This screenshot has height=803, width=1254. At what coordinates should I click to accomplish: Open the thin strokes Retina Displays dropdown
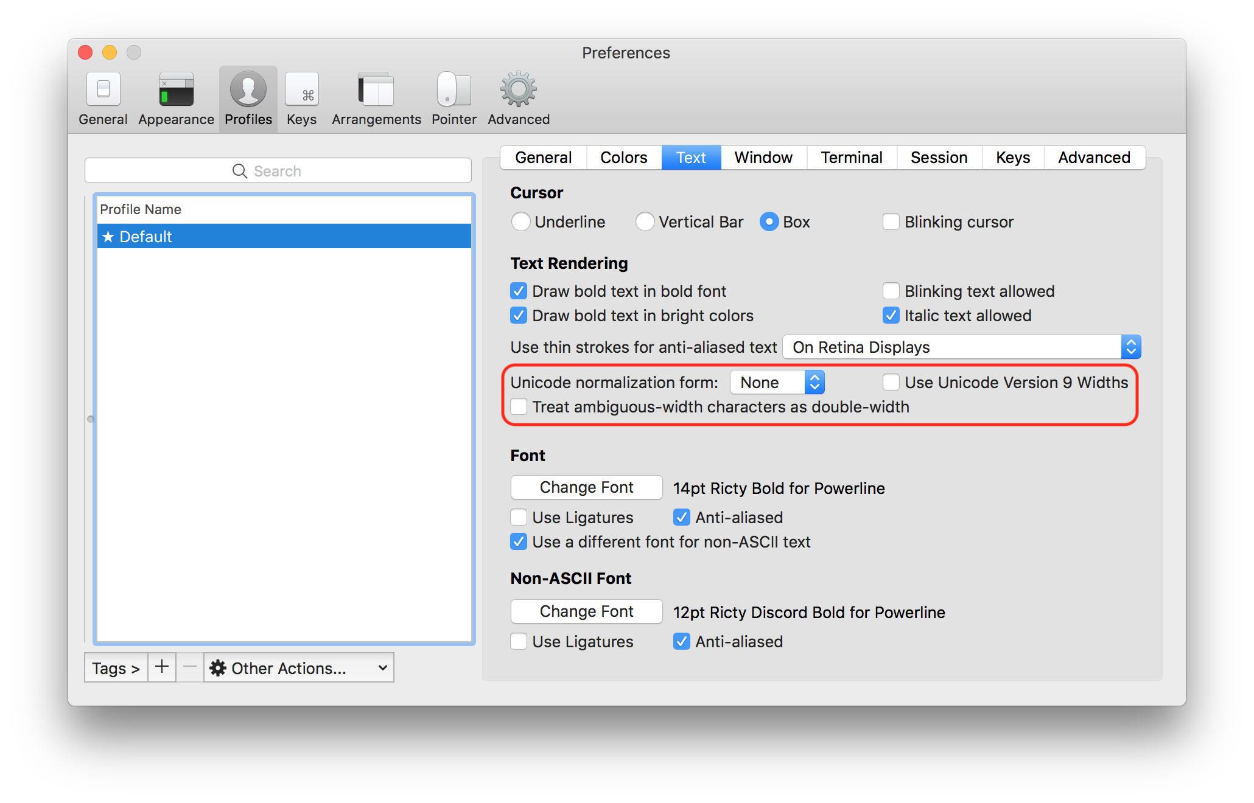tap(961, 347)
